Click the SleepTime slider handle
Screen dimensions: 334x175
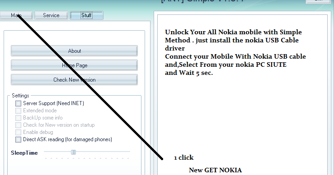tap(73, 152)
